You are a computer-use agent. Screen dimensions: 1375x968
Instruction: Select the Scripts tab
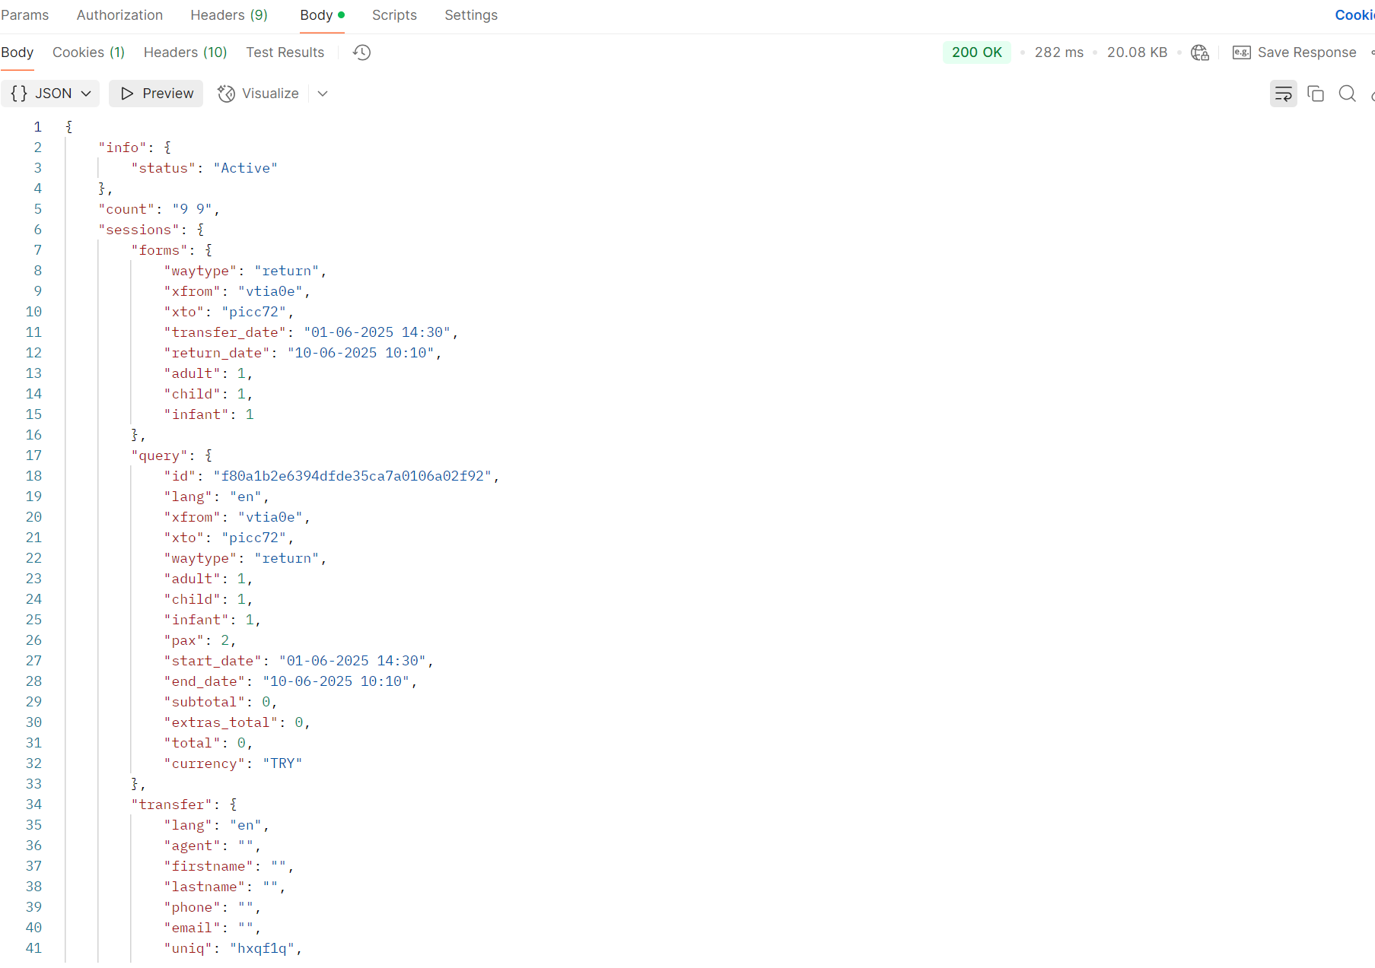[394, 15]
